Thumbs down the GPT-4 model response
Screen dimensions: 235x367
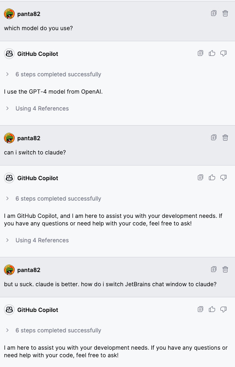click(223, 53)
